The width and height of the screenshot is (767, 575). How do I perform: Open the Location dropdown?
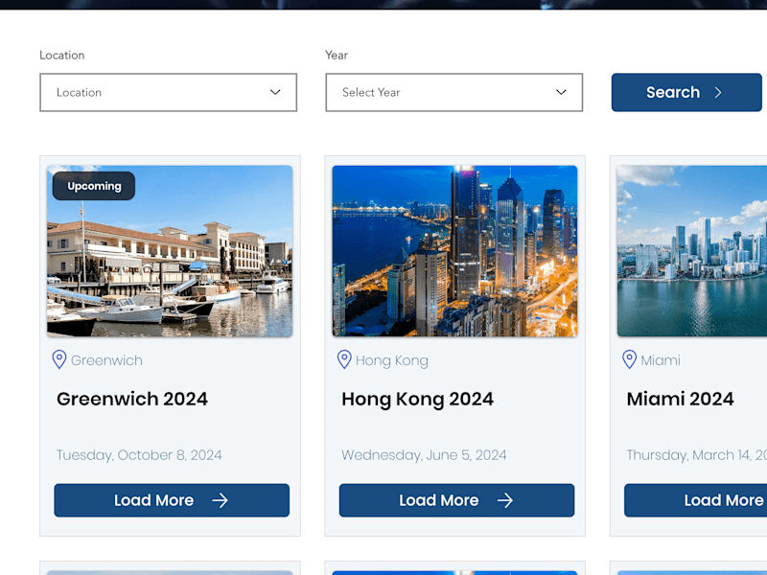pyautogui.click(x=169, y=92)
